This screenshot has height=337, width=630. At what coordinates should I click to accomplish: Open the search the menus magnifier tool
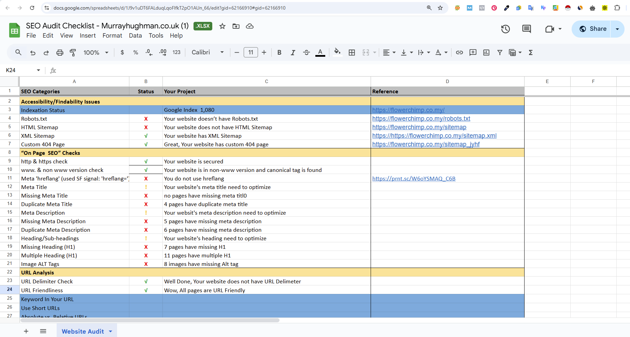click(18, 52)
